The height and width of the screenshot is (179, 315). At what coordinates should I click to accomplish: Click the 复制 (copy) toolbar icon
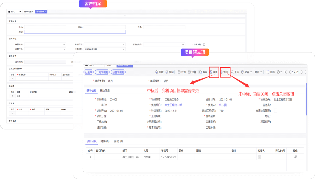pos(167,72)
